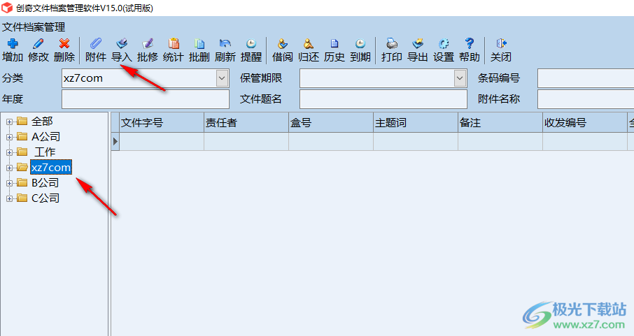Expand the B公司 tree node

(9, 183)
